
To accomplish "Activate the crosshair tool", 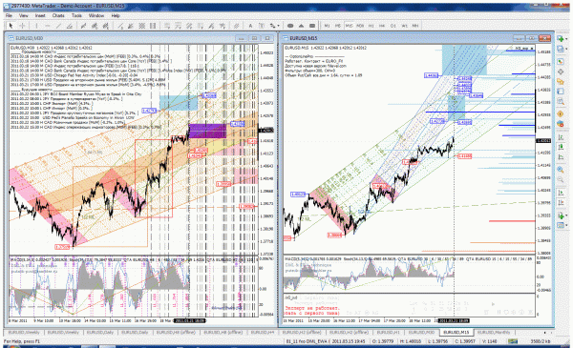I will (x=22, y=26).
